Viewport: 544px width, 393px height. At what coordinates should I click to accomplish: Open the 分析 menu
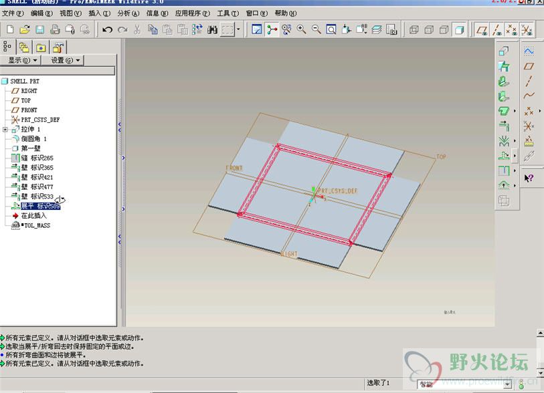tap(128, 13)
